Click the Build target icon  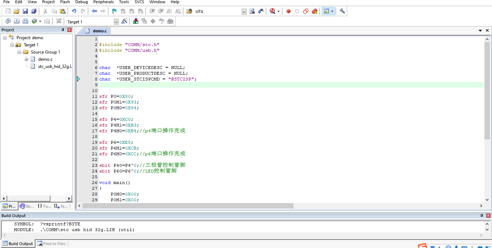tap(17, 22)
